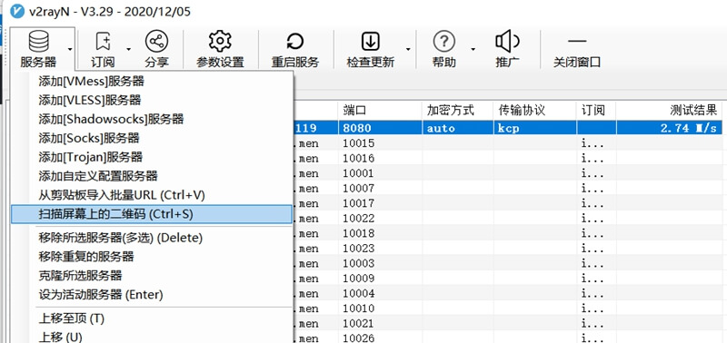Select 从剪贴板导入批量URL (Ctrl+V)
This screenshot has height=343, width=727.
(x=152, y=195)
